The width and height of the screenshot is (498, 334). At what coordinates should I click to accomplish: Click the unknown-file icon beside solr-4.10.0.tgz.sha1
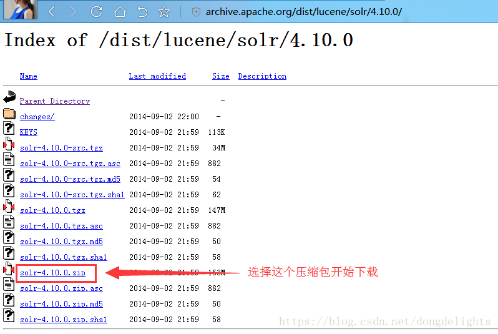click(x=9, y=253)
